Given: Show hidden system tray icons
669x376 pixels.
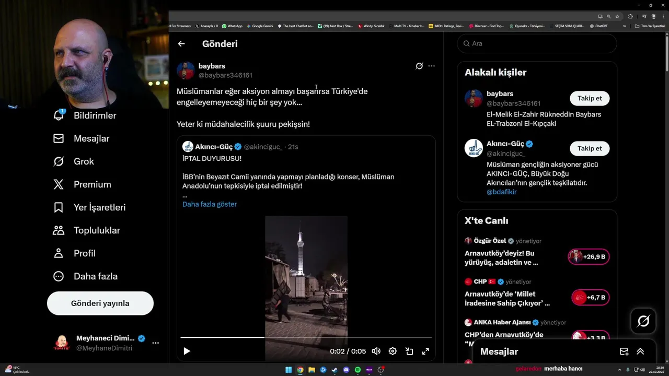Looking at the screenshot, I should coord(621,370).
